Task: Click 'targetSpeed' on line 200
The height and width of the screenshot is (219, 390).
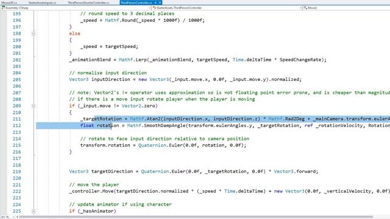Action: tap(120, 47)
